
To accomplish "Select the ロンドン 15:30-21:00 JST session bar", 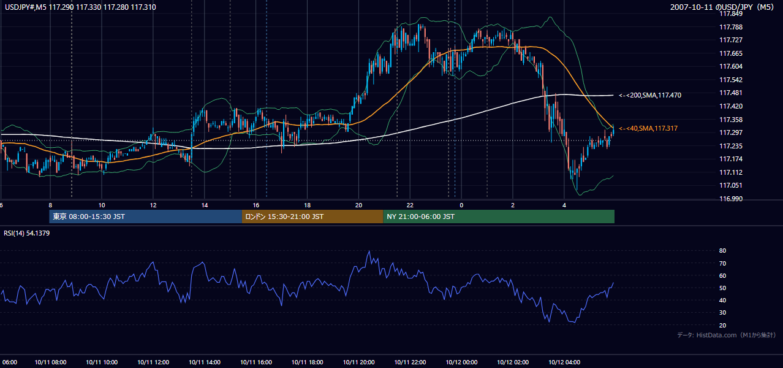I will coord(312,217).
